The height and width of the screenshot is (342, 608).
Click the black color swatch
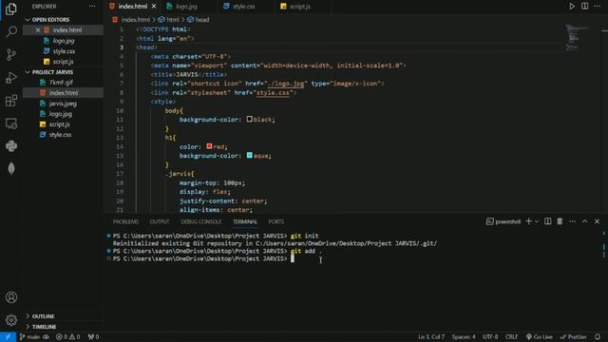point(249,119)
